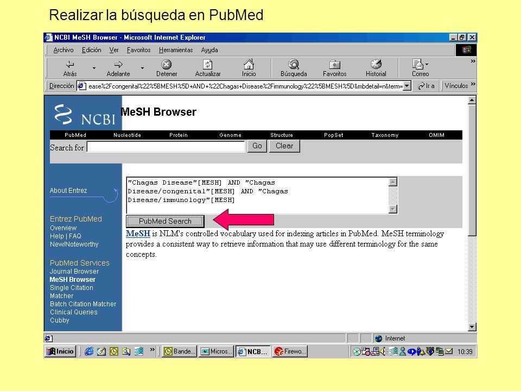Expand the Adelante history dropdown arrow
This screenshot has width=521, height=391.
click(x=142, y=68)
